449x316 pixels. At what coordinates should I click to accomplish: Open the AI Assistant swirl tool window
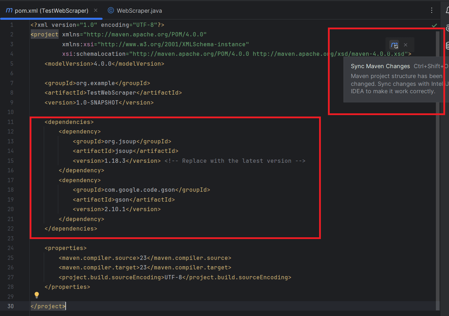click(x=447, y=28)
